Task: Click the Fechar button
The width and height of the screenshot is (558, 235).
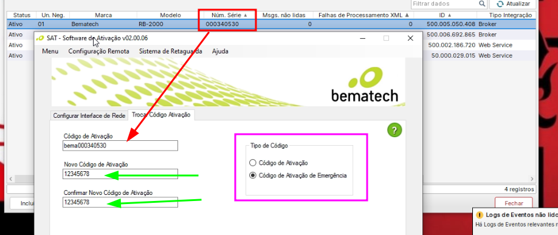Action: pyautogui.click(x=514, y=203)
